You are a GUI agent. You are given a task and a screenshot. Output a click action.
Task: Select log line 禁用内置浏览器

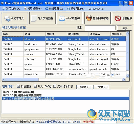point(66,92)
